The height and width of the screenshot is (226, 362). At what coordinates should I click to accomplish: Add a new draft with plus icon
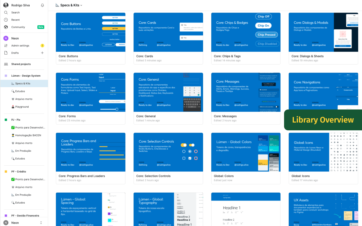point(42,53)
